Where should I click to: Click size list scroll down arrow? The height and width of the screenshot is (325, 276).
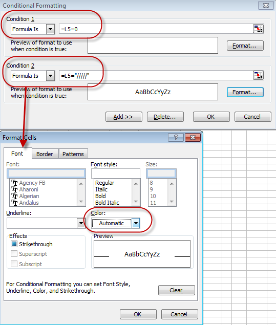tap(172, 202)
